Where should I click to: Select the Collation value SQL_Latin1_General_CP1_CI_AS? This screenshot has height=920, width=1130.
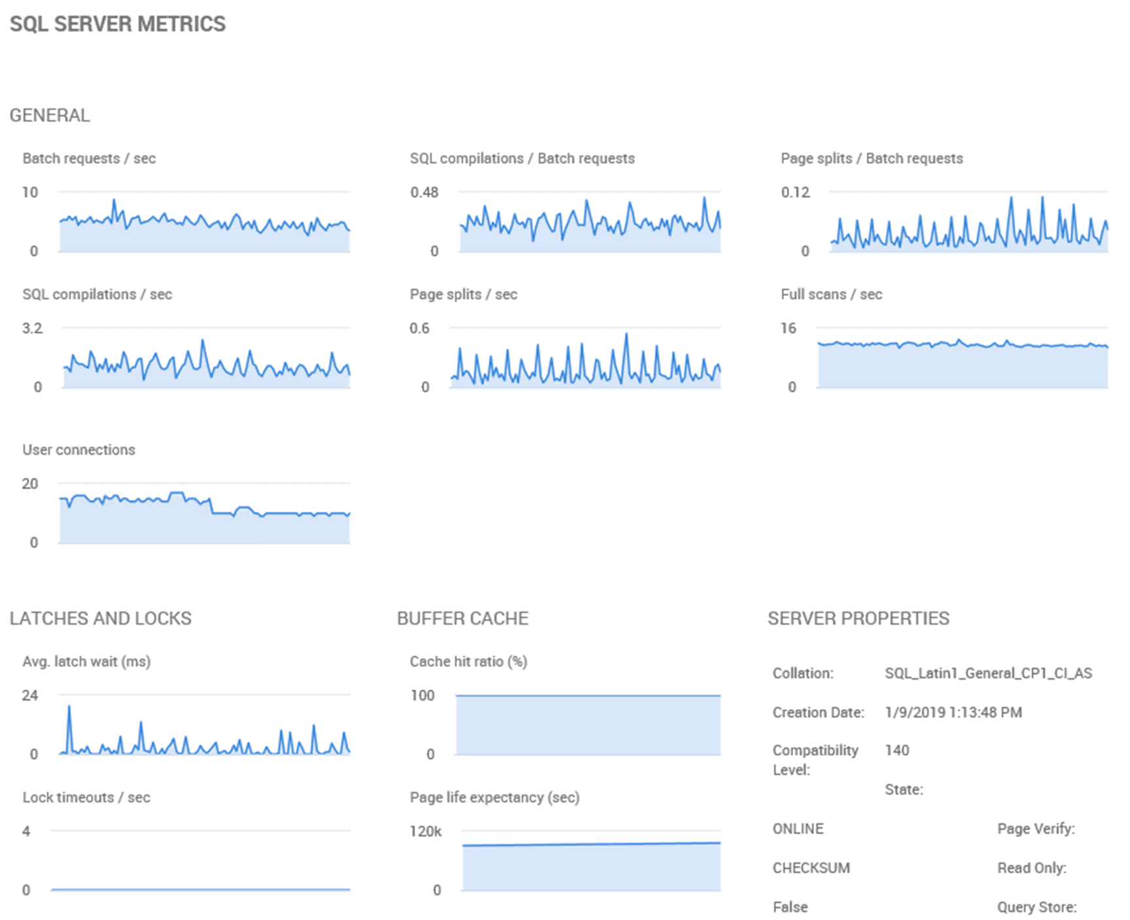991,673
